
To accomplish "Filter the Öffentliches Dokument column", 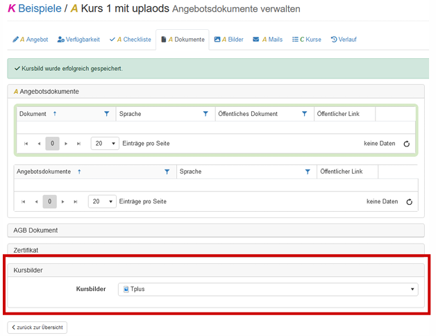I will tap(304, 114).
